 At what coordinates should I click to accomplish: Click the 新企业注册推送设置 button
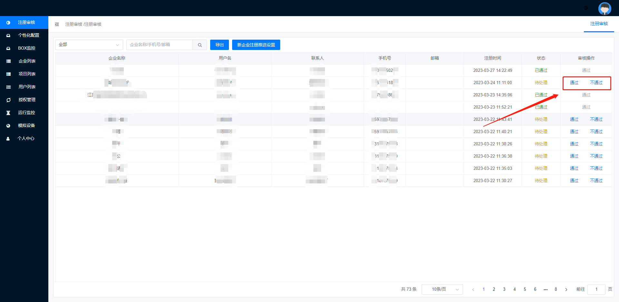tap(256, 45)
